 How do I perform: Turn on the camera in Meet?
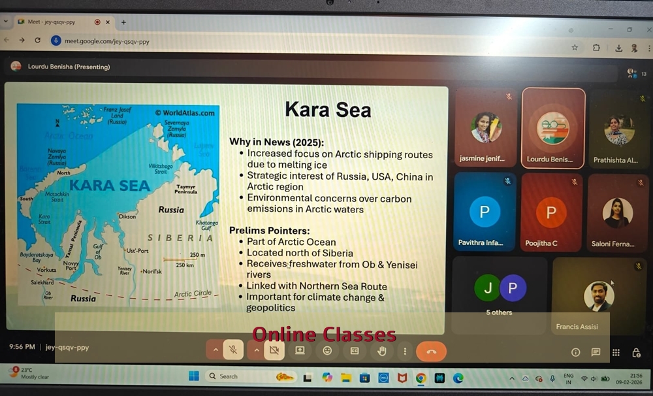coord(274,350)
